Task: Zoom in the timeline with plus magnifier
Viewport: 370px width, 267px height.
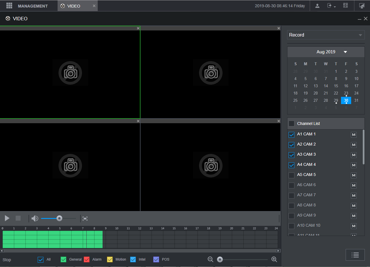Action: [x=274, y=259]
